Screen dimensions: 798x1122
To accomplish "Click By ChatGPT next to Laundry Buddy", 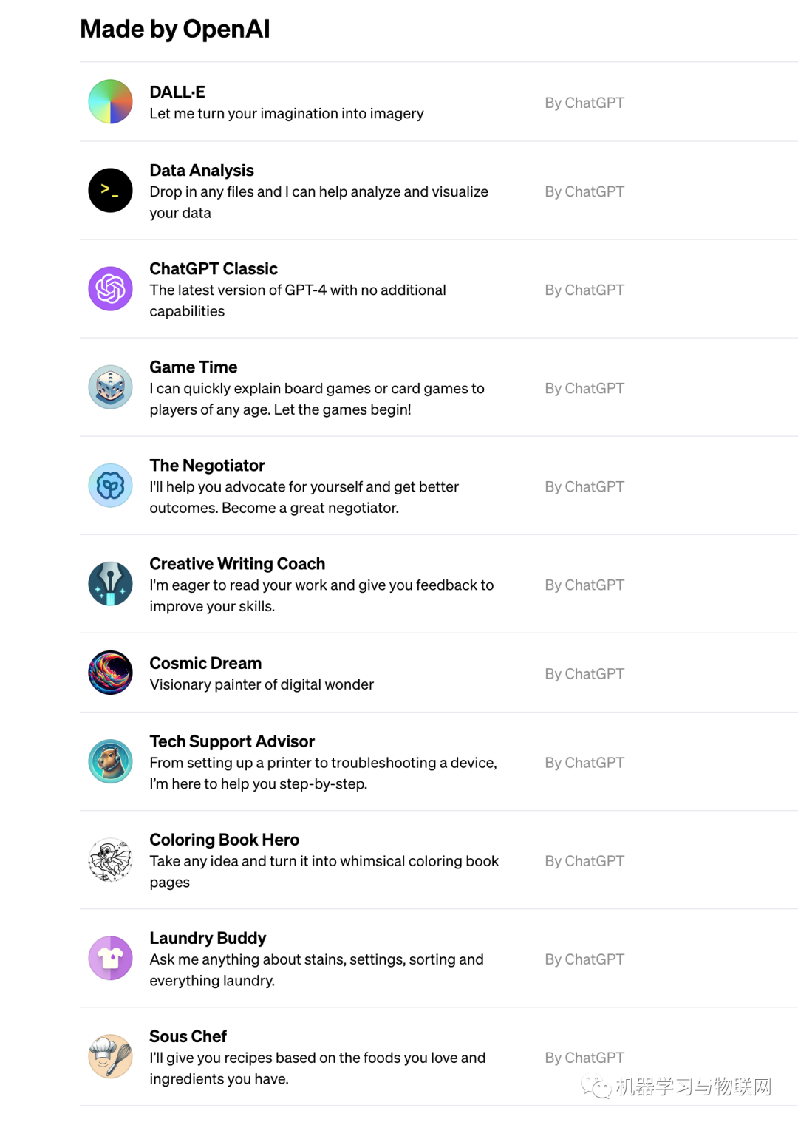I will [x=584, y=959].
